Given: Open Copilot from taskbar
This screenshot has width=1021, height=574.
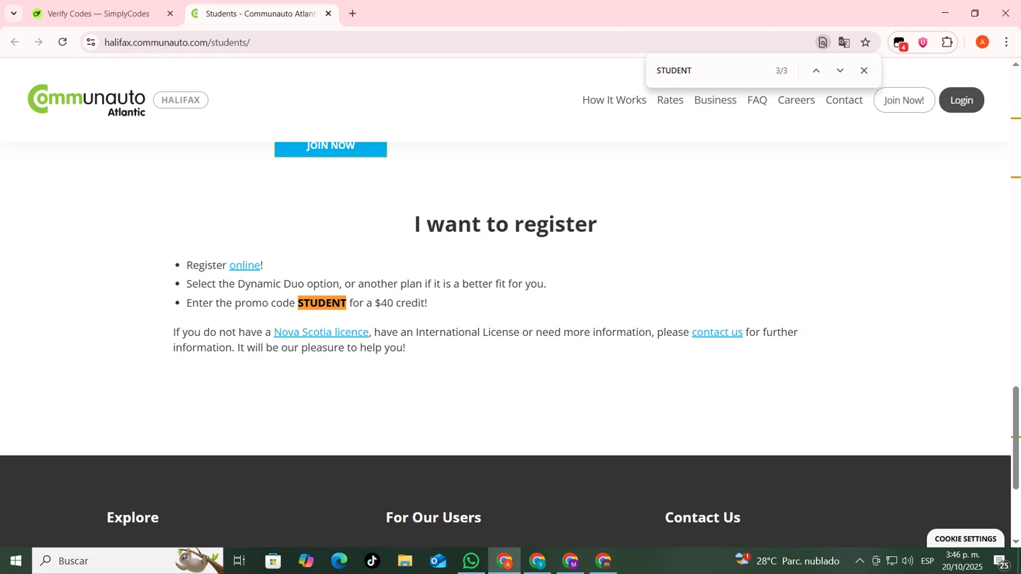Looking at the screenshot, I should pos(306,561).
